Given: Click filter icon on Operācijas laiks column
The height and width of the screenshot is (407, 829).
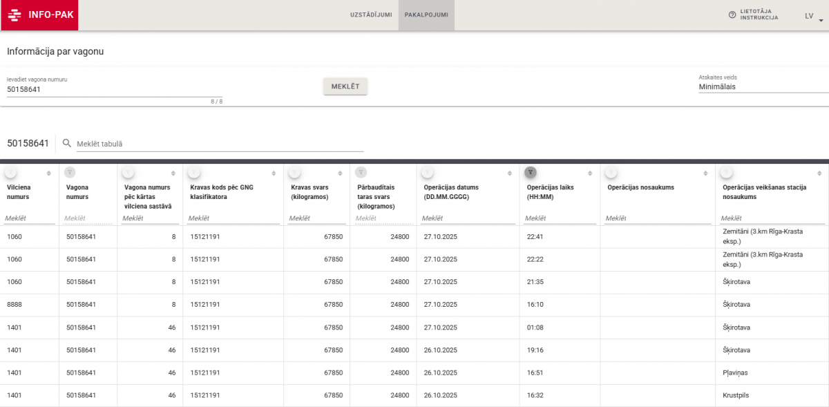Looking at the screenshot, I should [x=530, y=172].
